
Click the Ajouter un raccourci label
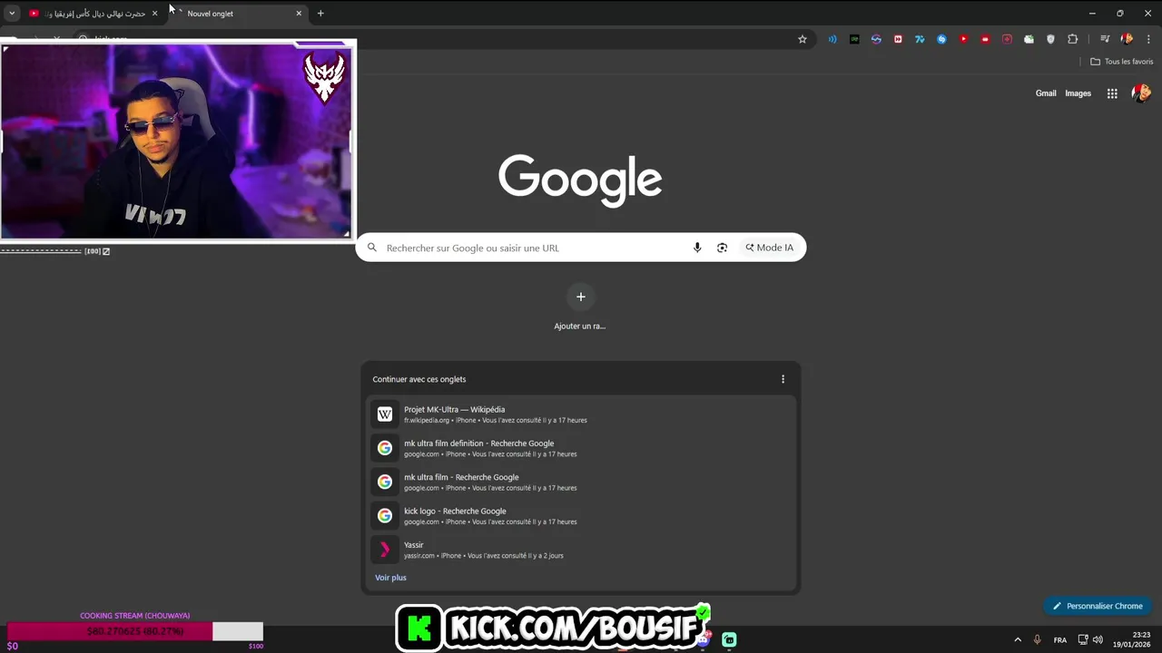coord(580,326)
